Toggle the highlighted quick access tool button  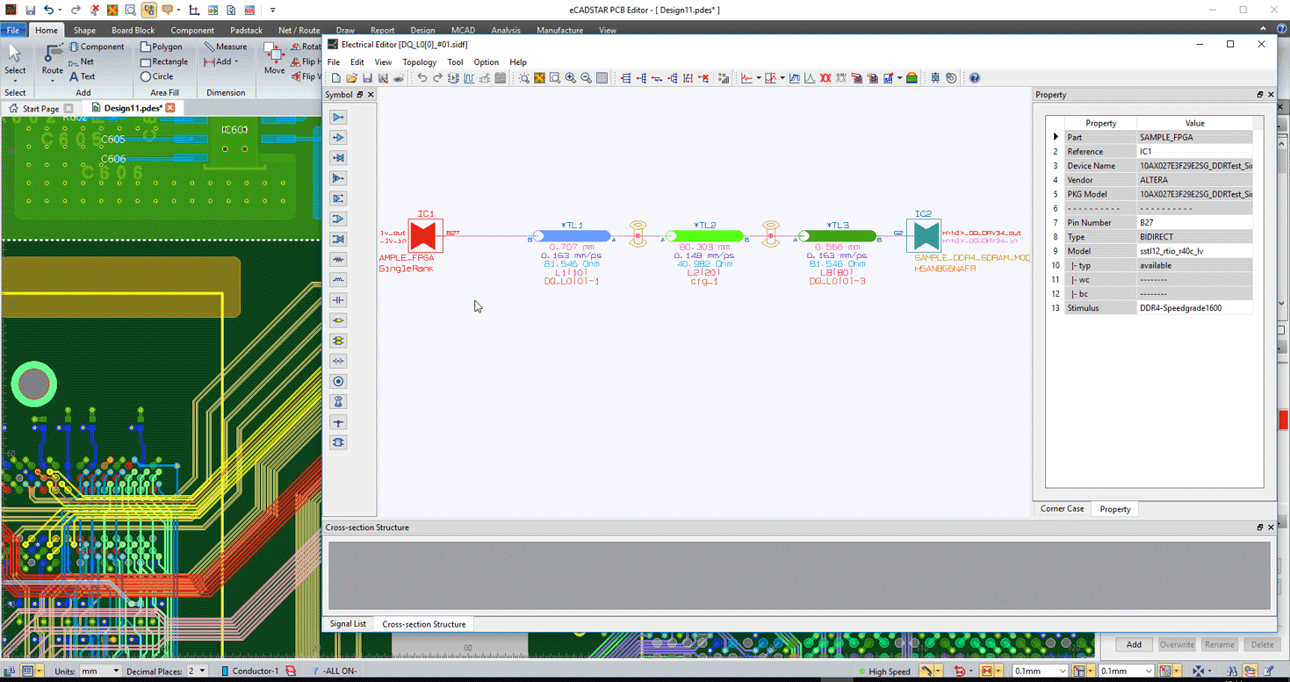pyautogui.click(x=148, y=10)
